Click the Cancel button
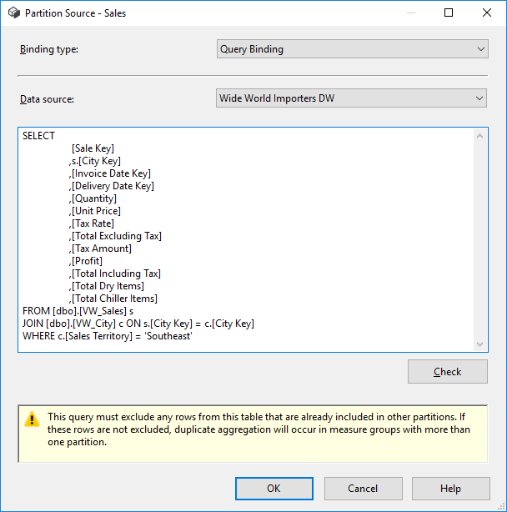 point(363,488)
